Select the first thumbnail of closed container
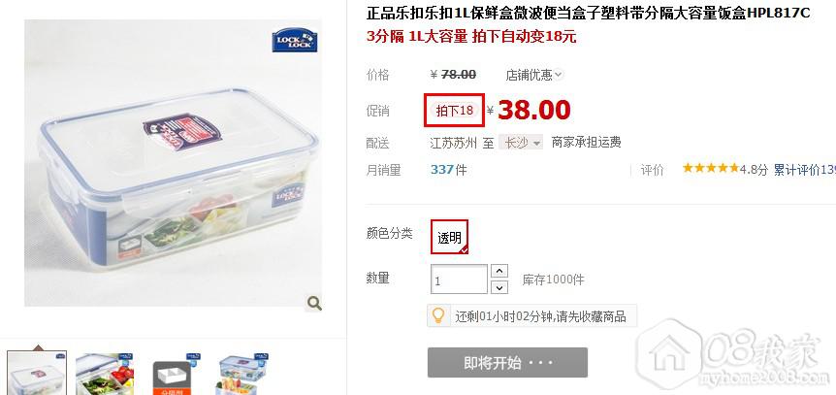Image resolution: width=836 pixels, height=395 pixels. 37,373
